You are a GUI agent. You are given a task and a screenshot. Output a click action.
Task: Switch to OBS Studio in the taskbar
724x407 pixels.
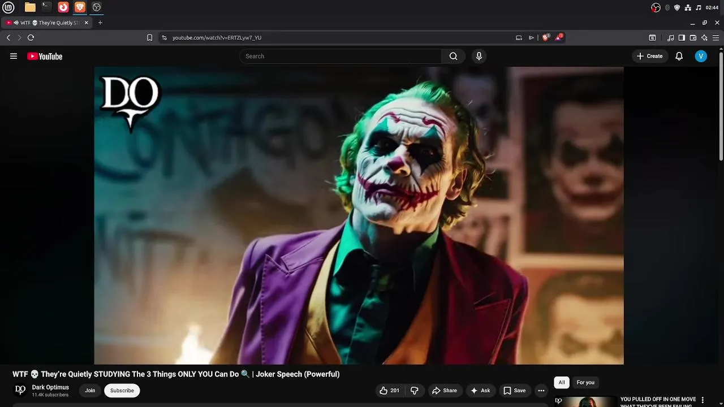click(x=97, y=7)
